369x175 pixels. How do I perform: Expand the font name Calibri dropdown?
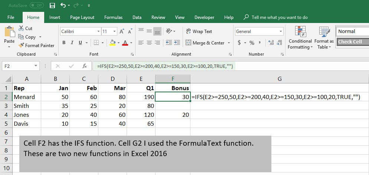coord(98,32)
